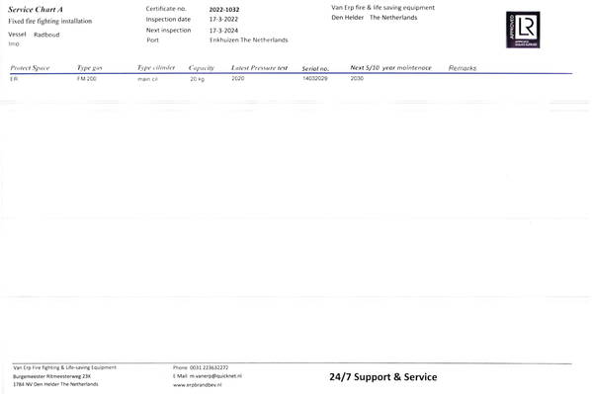592x394 pixels.
Task: Click the phone number 0031 223632272
Action: [x=209, y=367]
